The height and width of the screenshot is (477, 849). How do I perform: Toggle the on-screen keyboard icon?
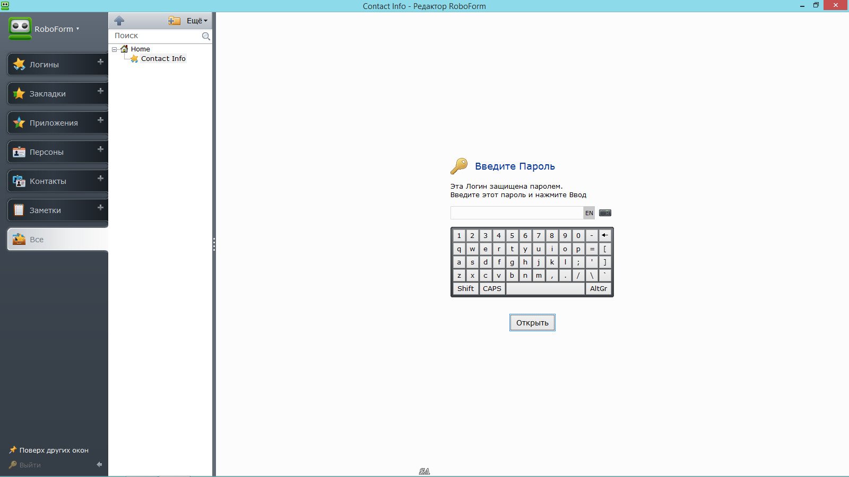click(605, 213)
